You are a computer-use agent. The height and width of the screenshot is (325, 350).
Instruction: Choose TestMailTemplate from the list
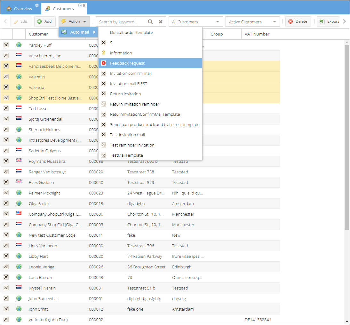click(x=150, y=155)
